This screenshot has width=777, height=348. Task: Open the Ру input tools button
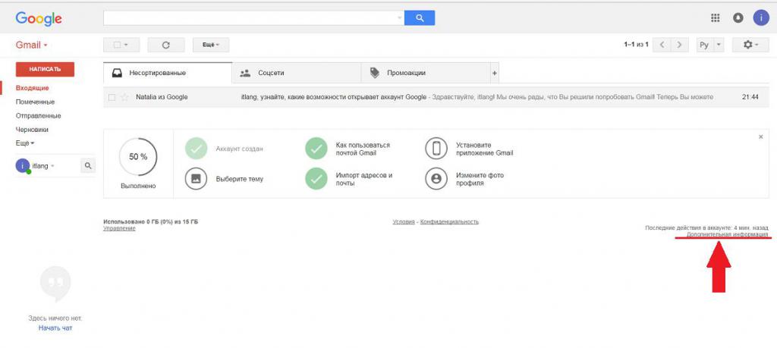[x=705, y=45]
